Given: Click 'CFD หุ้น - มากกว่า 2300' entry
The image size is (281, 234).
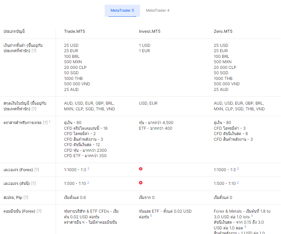Looking at the screenshot, I should pyautogui.click(x=86, y=150).
